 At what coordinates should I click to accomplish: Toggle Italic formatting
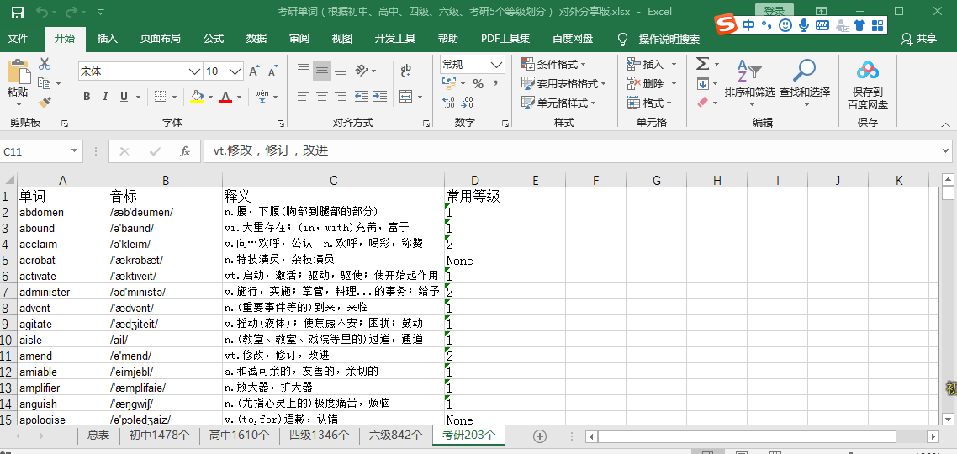[x=105, y=97]
